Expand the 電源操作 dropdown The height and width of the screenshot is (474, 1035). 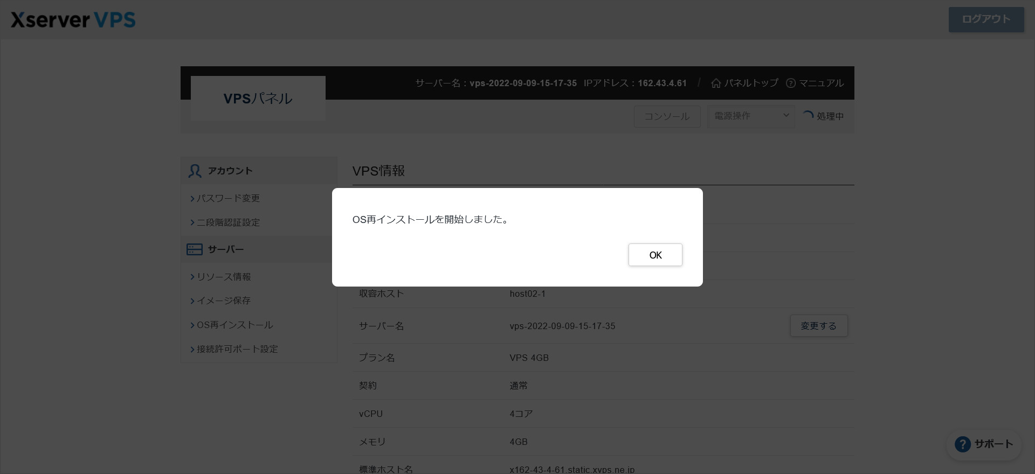click(751, 116)
